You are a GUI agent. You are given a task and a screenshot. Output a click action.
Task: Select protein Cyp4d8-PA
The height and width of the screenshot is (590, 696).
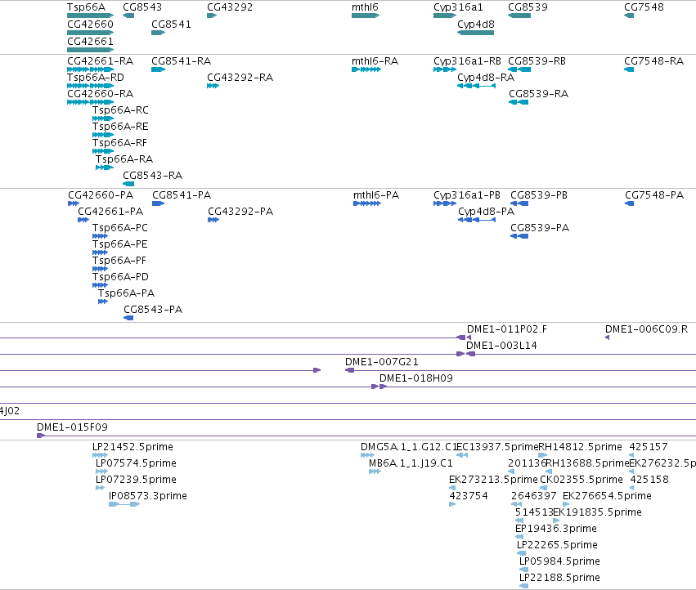click(x=477, y=220)
